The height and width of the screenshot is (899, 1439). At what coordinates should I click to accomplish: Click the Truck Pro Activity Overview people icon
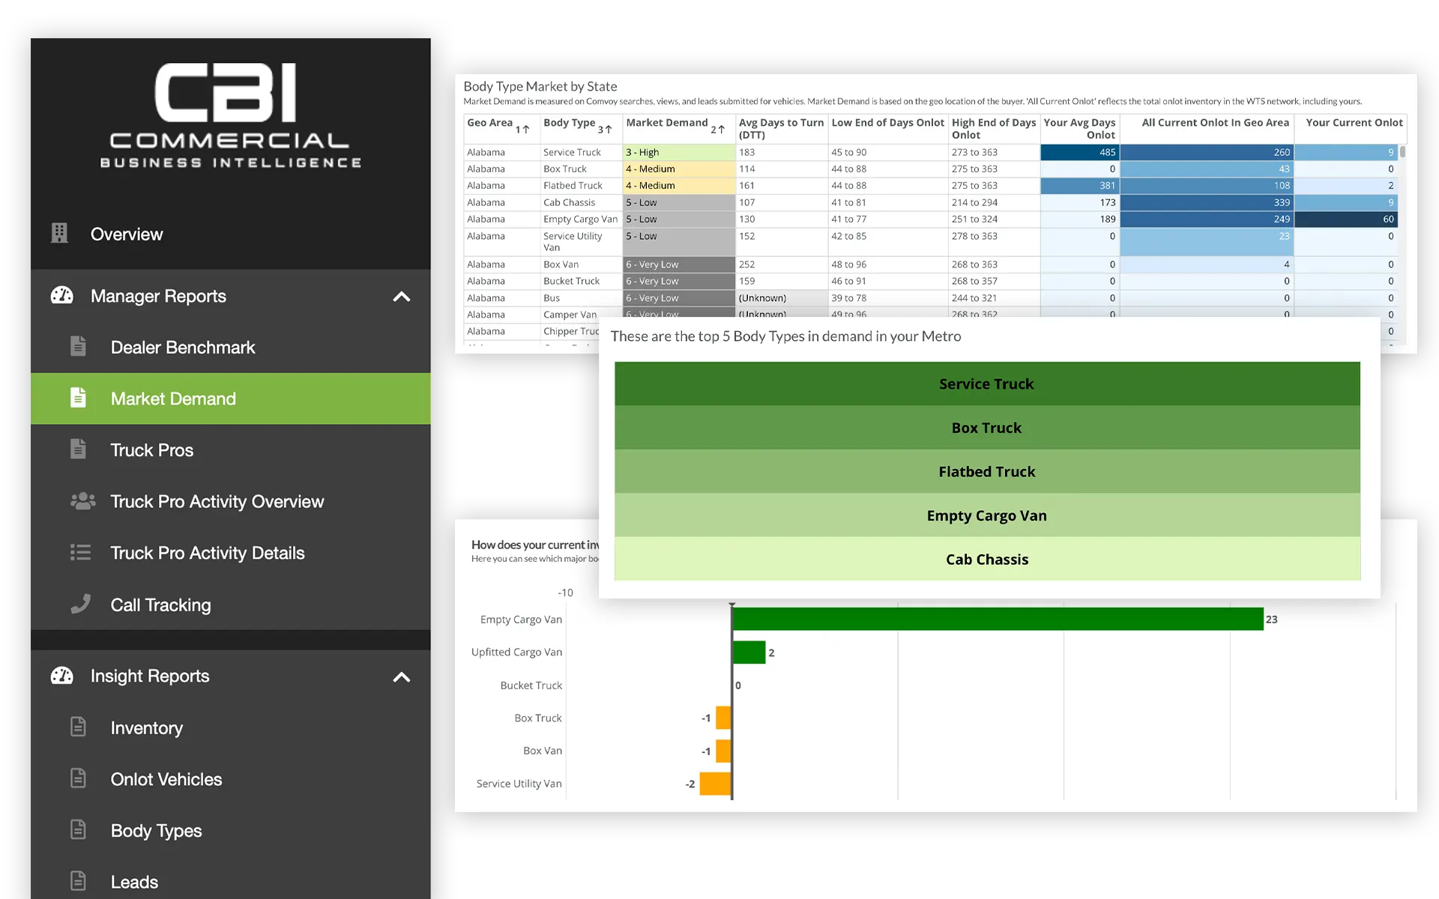(x=82, y=501)
